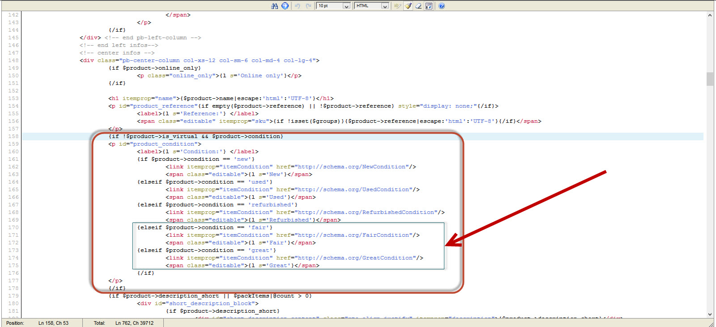
Task: Open the Find tool with binoculars icon
Action: pyautogui.click(x=274, y=6)
